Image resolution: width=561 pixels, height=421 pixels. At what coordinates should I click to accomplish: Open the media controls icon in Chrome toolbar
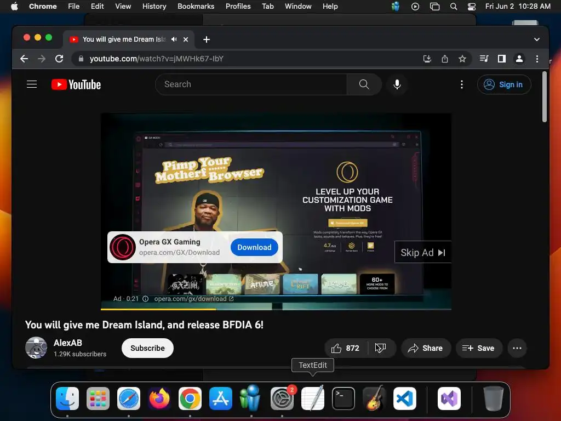pyautogui.click(x=484, y=59)
